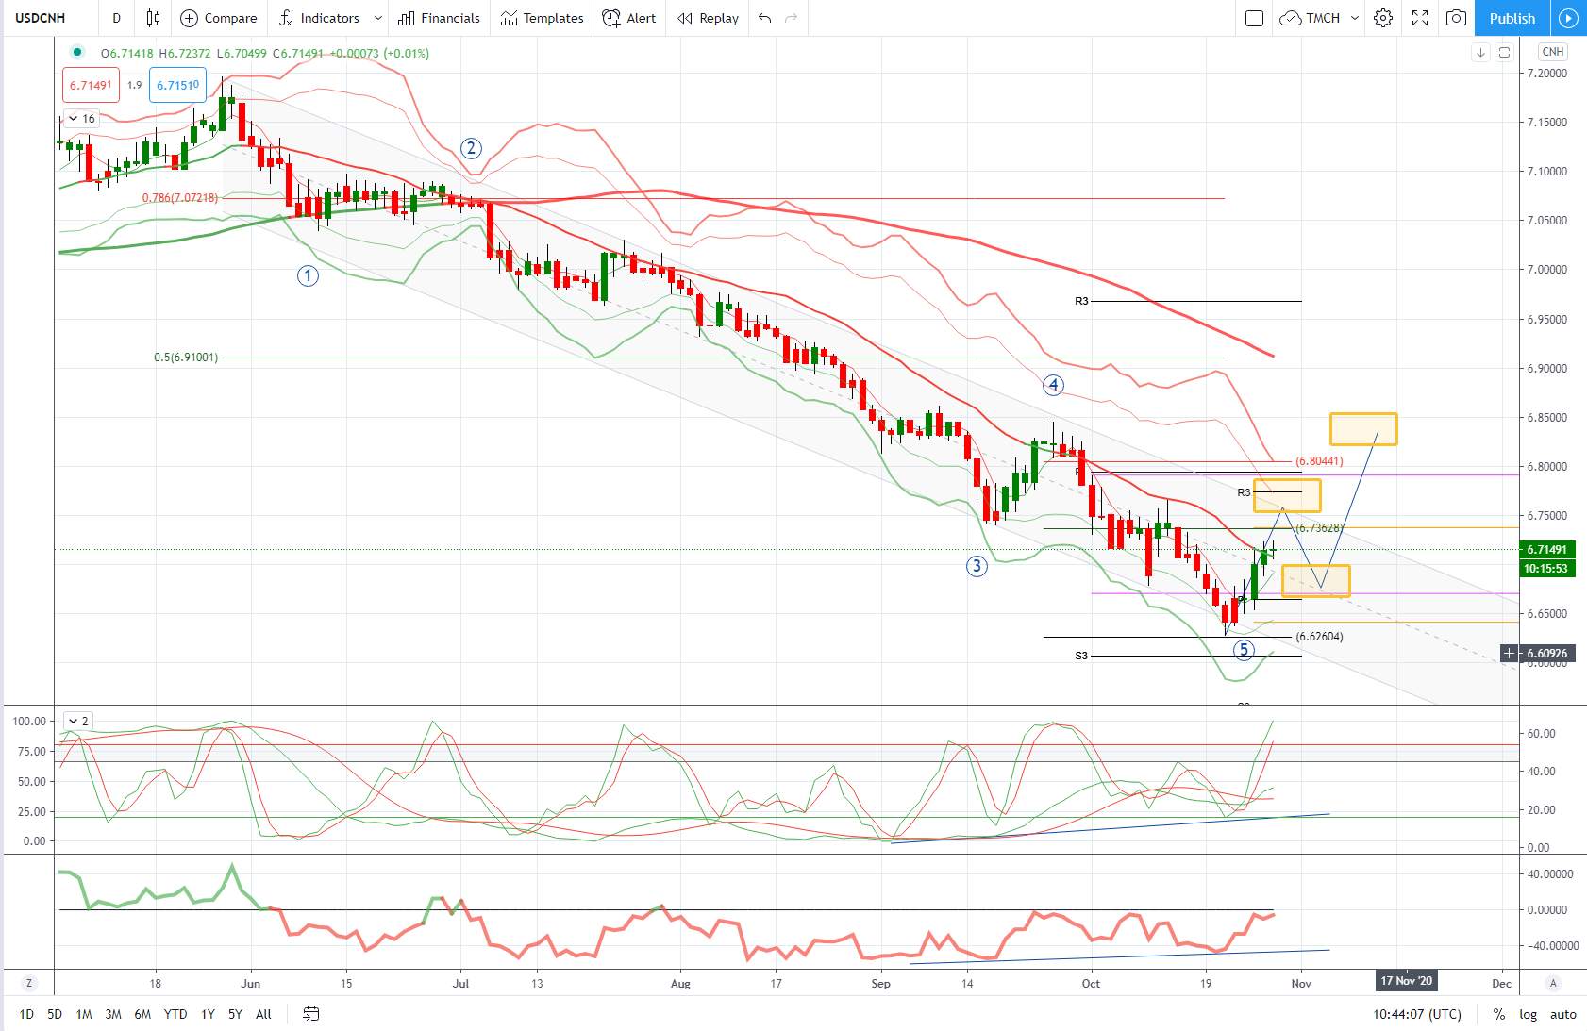Open chart settings gear
This screenshot has height=1031, width=1587.
[1383, 18]
